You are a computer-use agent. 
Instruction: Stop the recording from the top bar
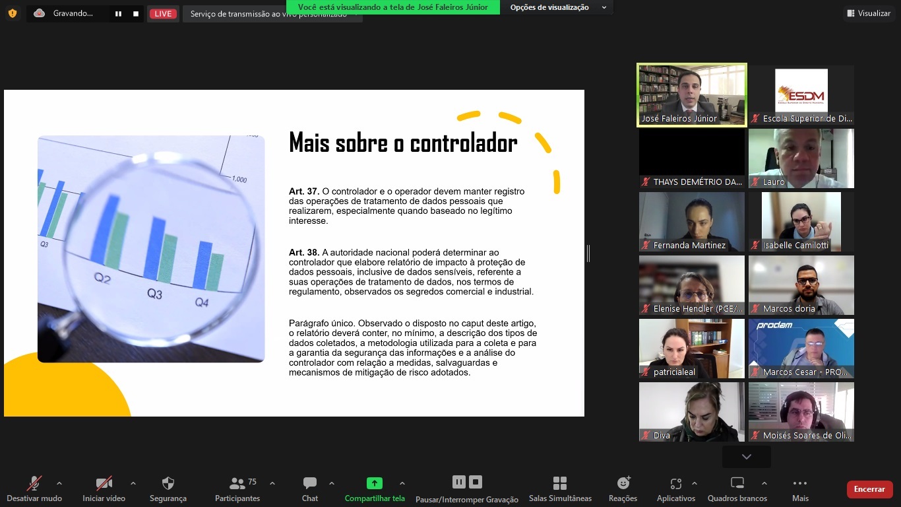(x=136, y=13)
